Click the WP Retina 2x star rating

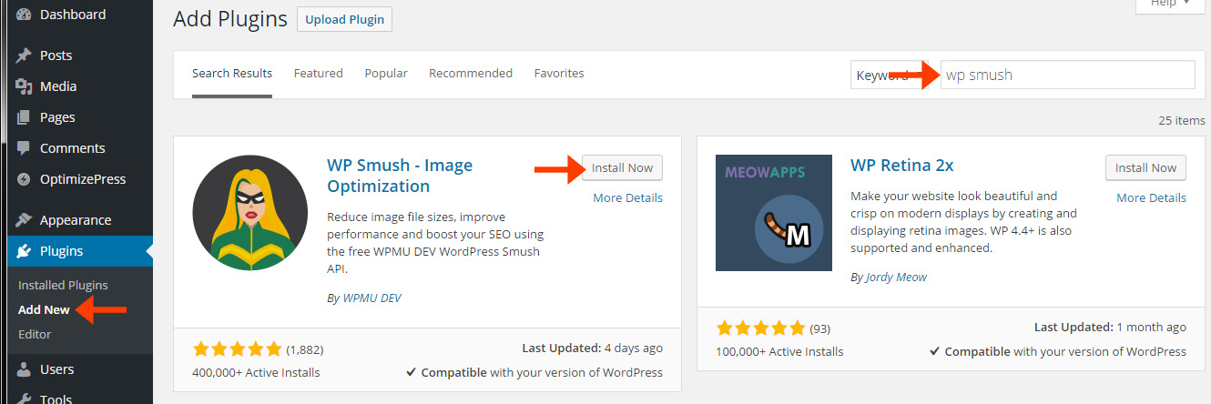pyautogui.click(x=761, y=328)
